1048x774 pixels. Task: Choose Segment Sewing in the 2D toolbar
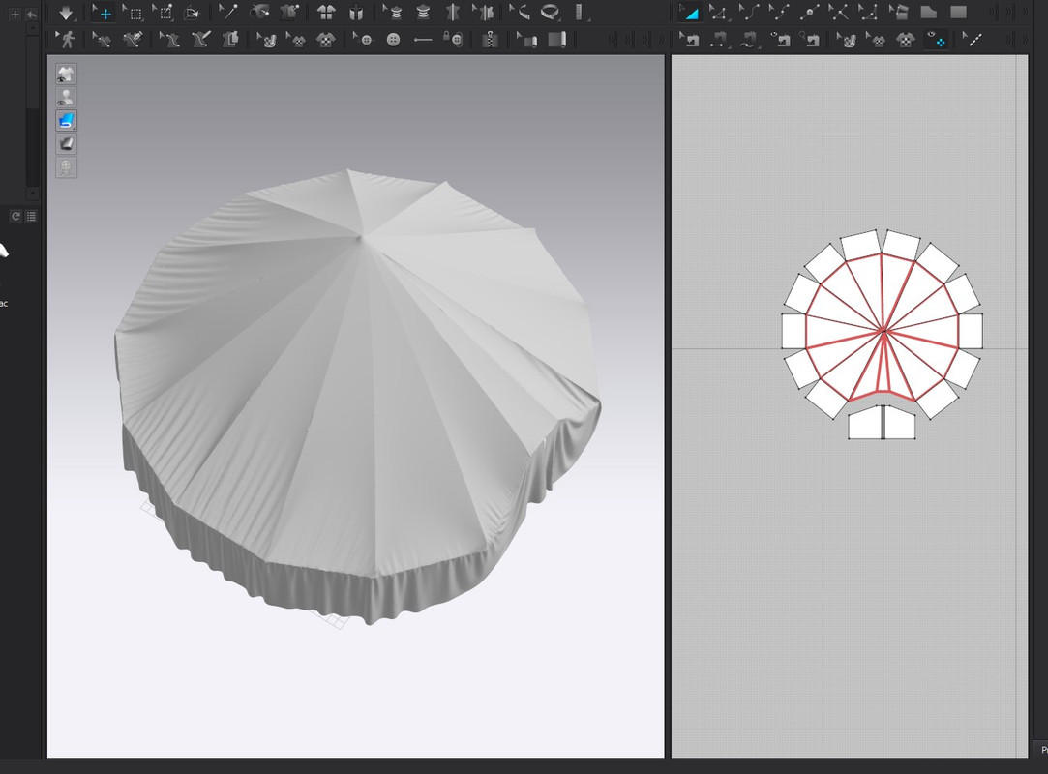click(718, 40)
